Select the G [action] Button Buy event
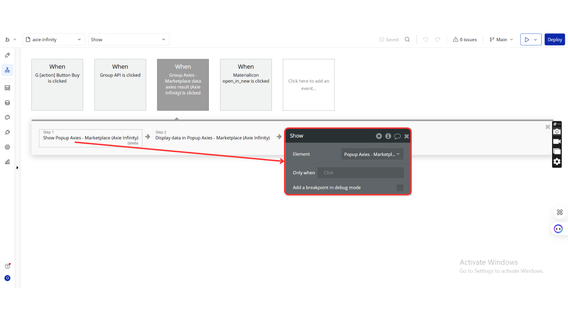 [57, 85]
